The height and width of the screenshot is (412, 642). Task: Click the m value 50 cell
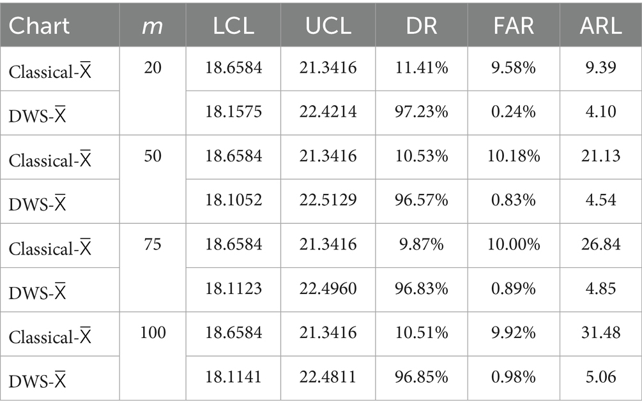tap(153, 156)
